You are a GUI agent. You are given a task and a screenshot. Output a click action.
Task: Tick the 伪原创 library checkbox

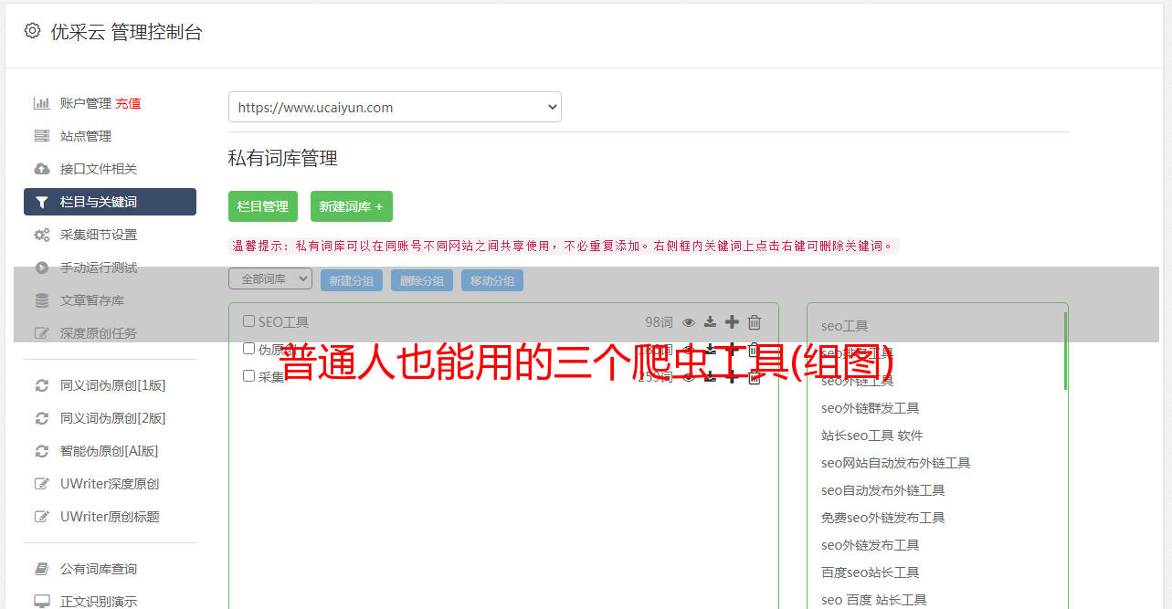(248, 349)
